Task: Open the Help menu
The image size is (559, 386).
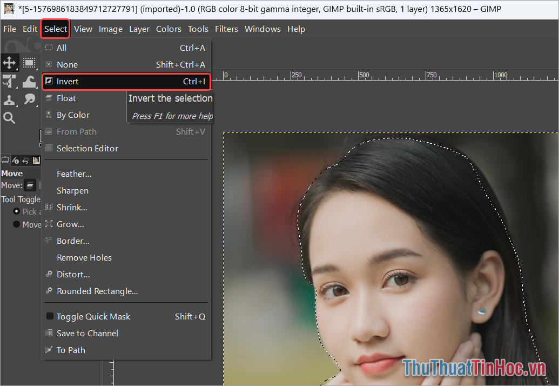Action: 296,29
